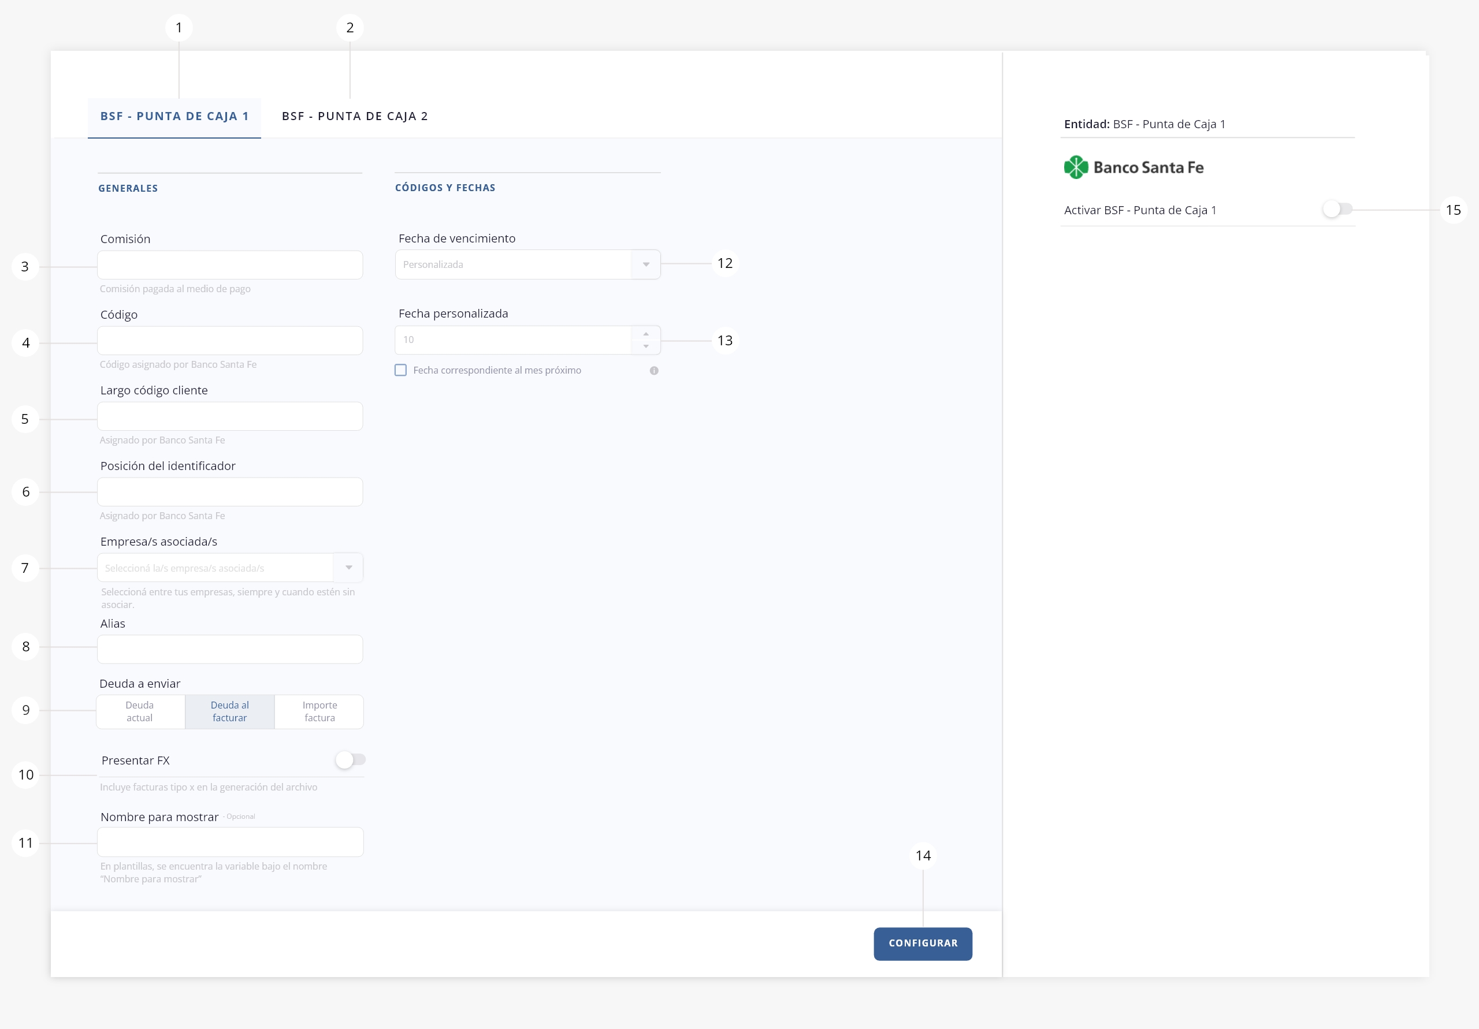Select Importe factura option
1479x1029 pixels.
[319, 711]
